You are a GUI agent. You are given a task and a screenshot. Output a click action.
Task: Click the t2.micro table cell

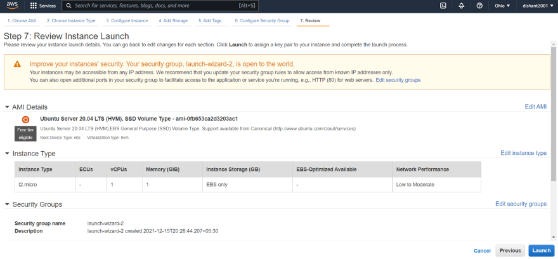(x=45, y=185)
